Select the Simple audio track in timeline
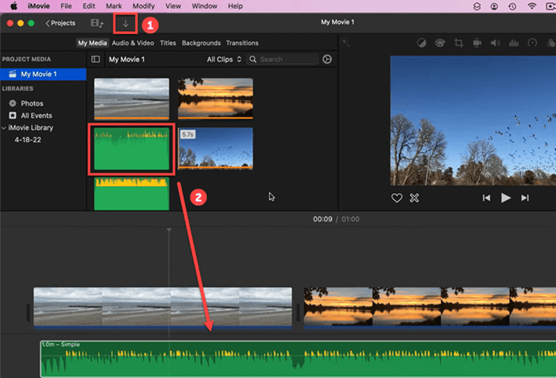 tap(298, 359)
